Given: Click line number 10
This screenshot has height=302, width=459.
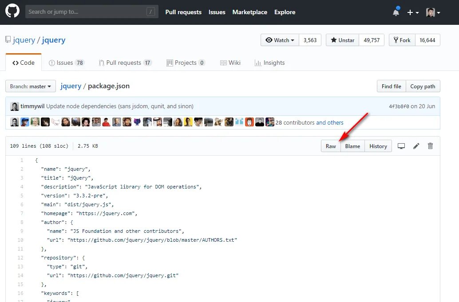Looking at the screenshot, I should [x=20, y=240].
